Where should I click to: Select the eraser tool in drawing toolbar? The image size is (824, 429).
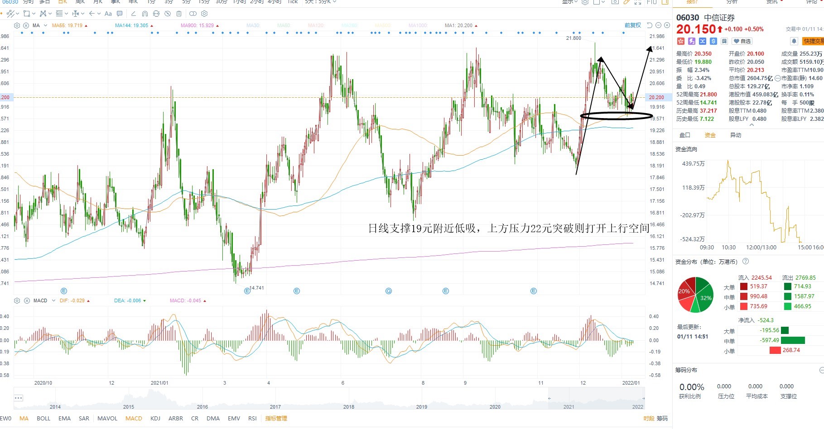click(x=134, y=14)
